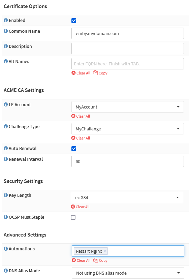Click the info icon beside Renewal Interval
The height and width of the screenshot is (280, 189).
click(6, 159)
